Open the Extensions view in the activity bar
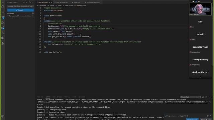The image size is (214, 120). pos(3,28)
